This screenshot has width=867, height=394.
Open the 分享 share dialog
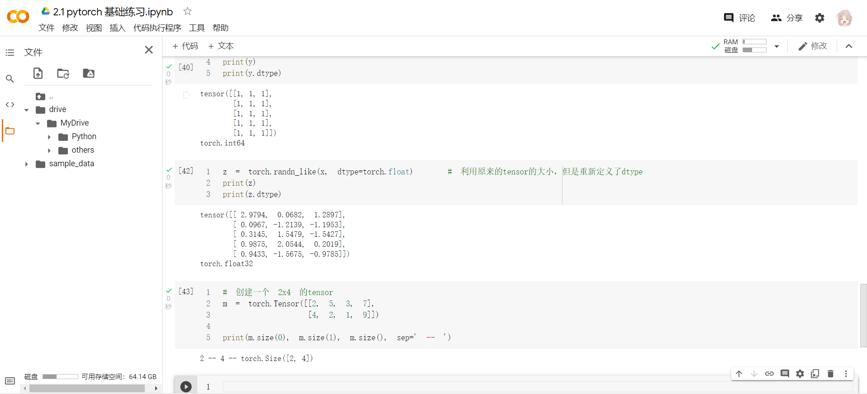[786, 18]
